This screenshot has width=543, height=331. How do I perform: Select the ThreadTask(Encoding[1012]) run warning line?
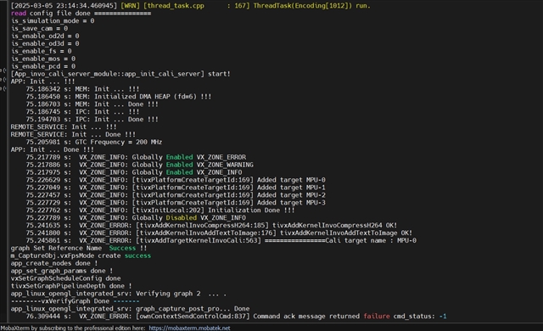coord(190,6)
